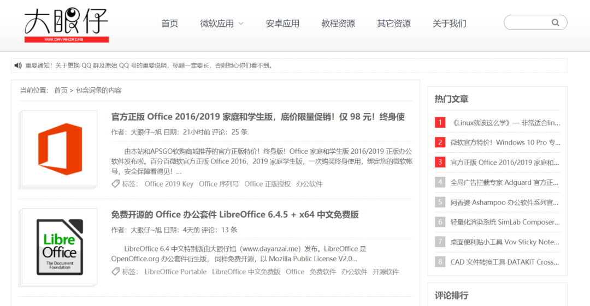Image resolution: width=590 pixels, height=306 pixels.
Task: Click the tag icon under Office 2016/2019 article
Action: click(x=115, y=184)
